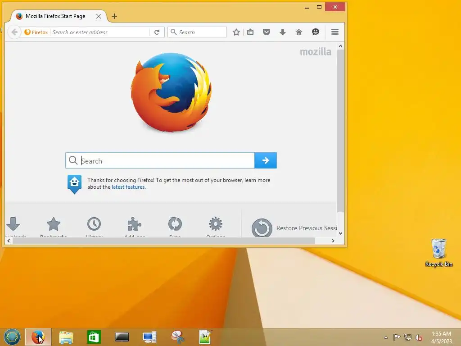Click the magnifier icon in toolbar search box

pyautogui.click(x=173, y=32)
